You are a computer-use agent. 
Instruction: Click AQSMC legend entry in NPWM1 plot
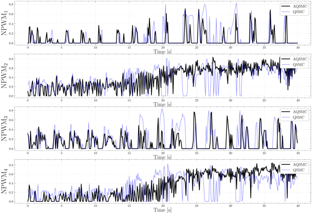tap(295, 7)
